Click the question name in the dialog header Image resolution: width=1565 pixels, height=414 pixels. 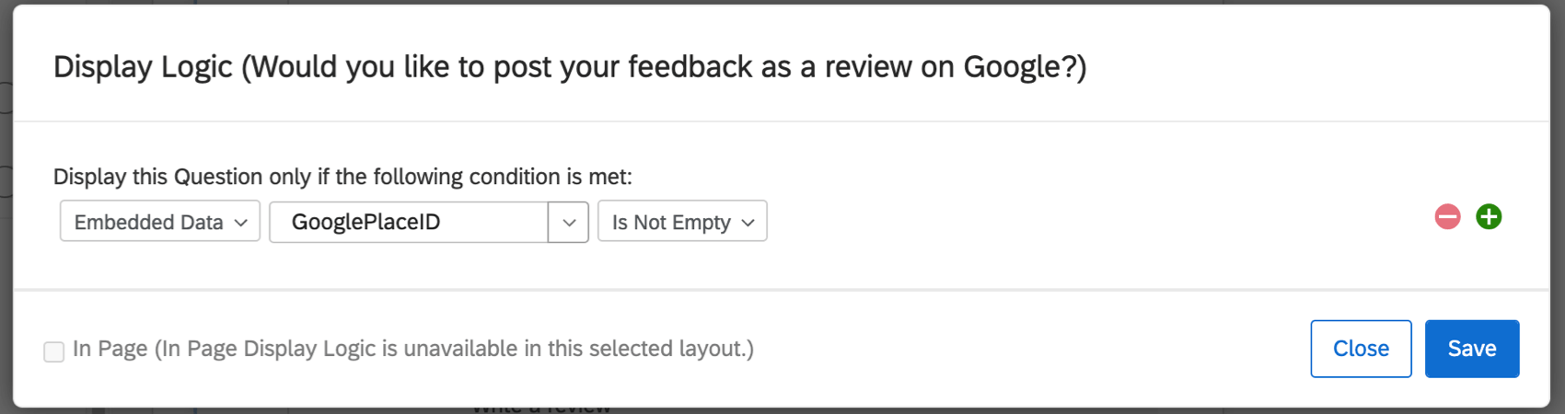click(663, 67)
